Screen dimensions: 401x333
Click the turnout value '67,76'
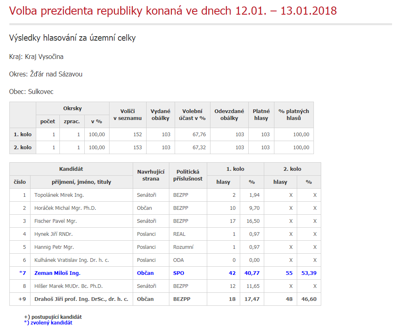(199, 134)
